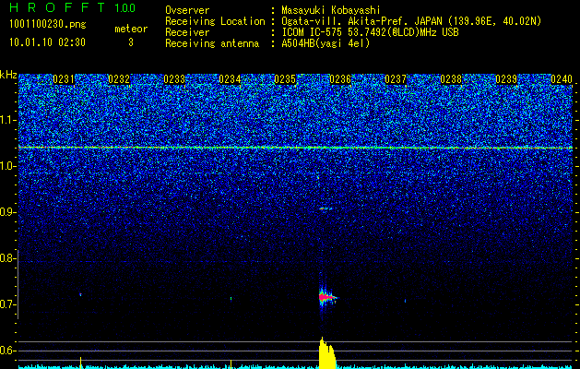The height and width of the screenshot is (369, 580).
Task: Click the faint echo near 0.9 kHz
Action: 326,208
